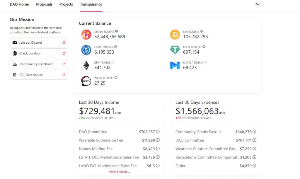Click external-link arrow on Check our docs
Image resolution: width=300 pixels, height=179 pixels.
click(x=64, y=53)
